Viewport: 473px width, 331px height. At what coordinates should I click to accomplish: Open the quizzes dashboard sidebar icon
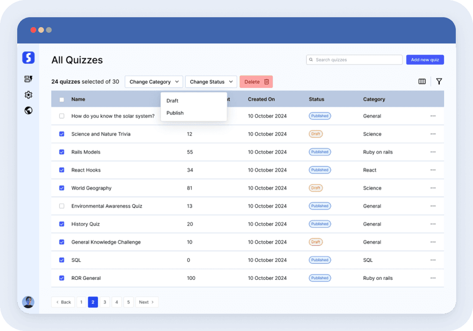(x=28, y=79)
